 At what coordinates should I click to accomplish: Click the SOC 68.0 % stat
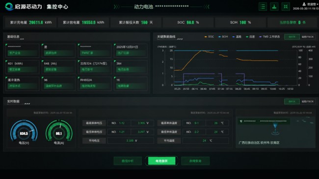pos(188,23)
